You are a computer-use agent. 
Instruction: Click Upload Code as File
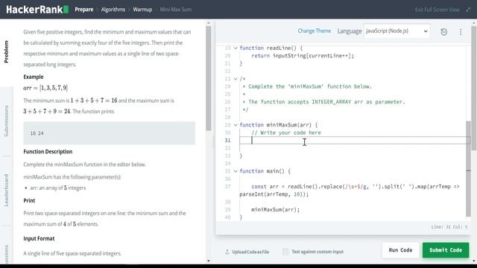pos(250,252)
